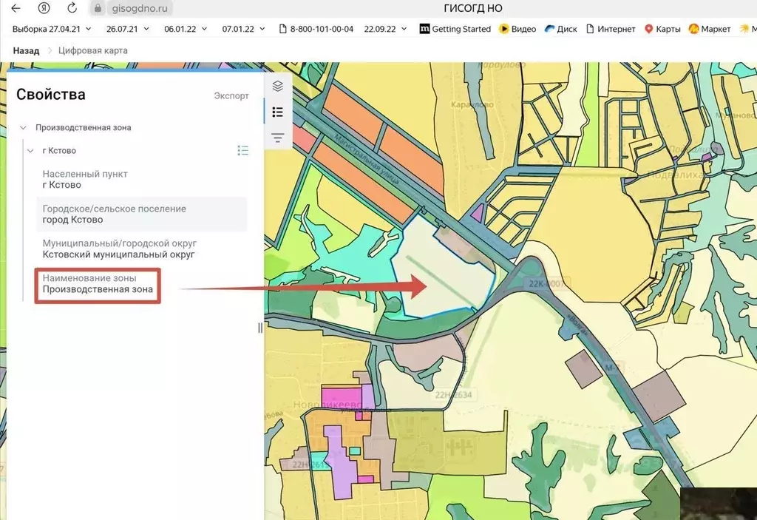Open the filter sidebar icon
The width and height of the screenshot is (757, 520).
click(x=278, y=138)
